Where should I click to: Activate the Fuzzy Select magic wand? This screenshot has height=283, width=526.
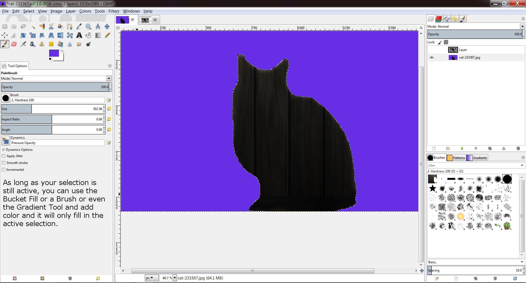coord(33,27)
